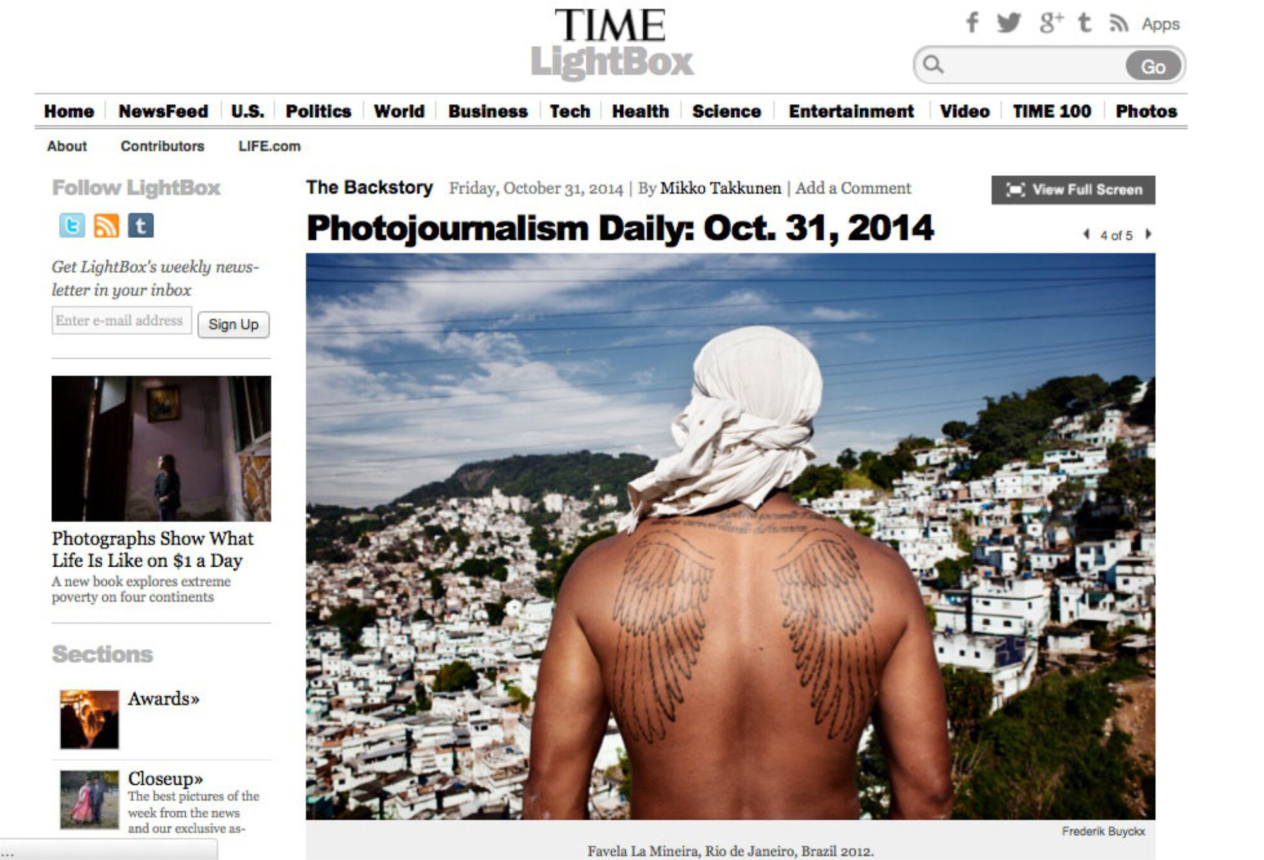This screenshot has width=1264, height=860.
Task: Follow LightBox via blue Twitter icon
Action: click(x=72, y=225)
